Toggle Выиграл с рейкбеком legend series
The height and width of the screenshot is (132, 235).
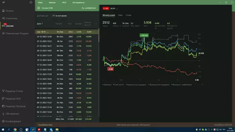(182, 85)
